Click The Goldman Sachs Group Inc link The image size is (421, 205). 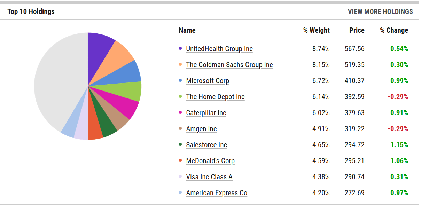(229, 65)
